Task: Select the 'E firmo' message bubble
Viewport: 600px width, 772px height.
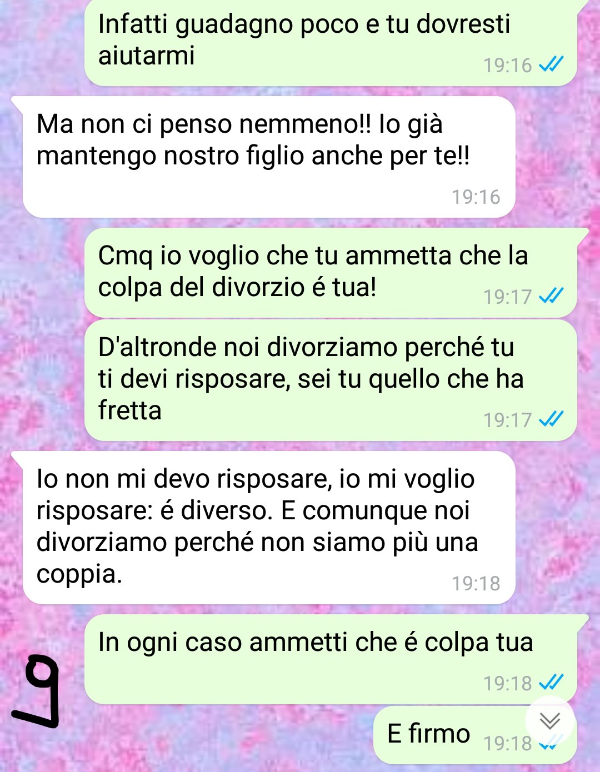Action: tap(475, 734)
